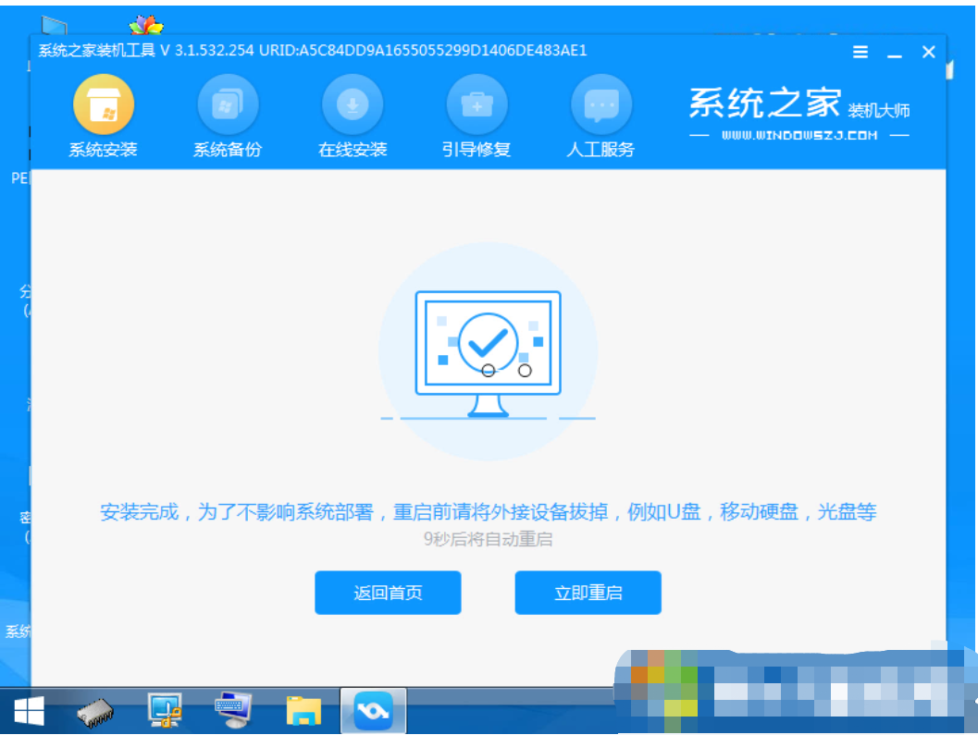
Task: Click the 立即重启 button
Action: coord(588,593)
